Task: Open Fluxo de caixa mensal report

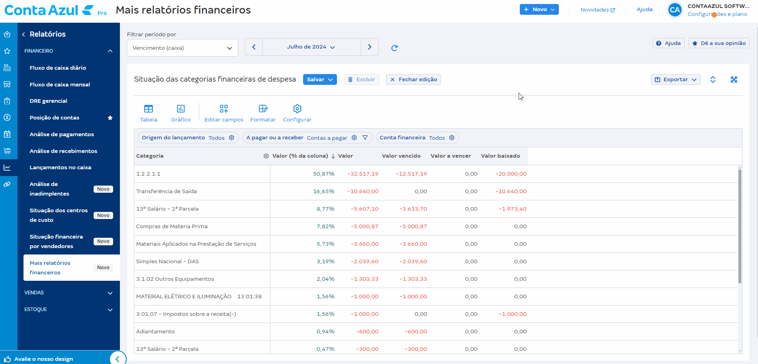Action: point(60,85)
